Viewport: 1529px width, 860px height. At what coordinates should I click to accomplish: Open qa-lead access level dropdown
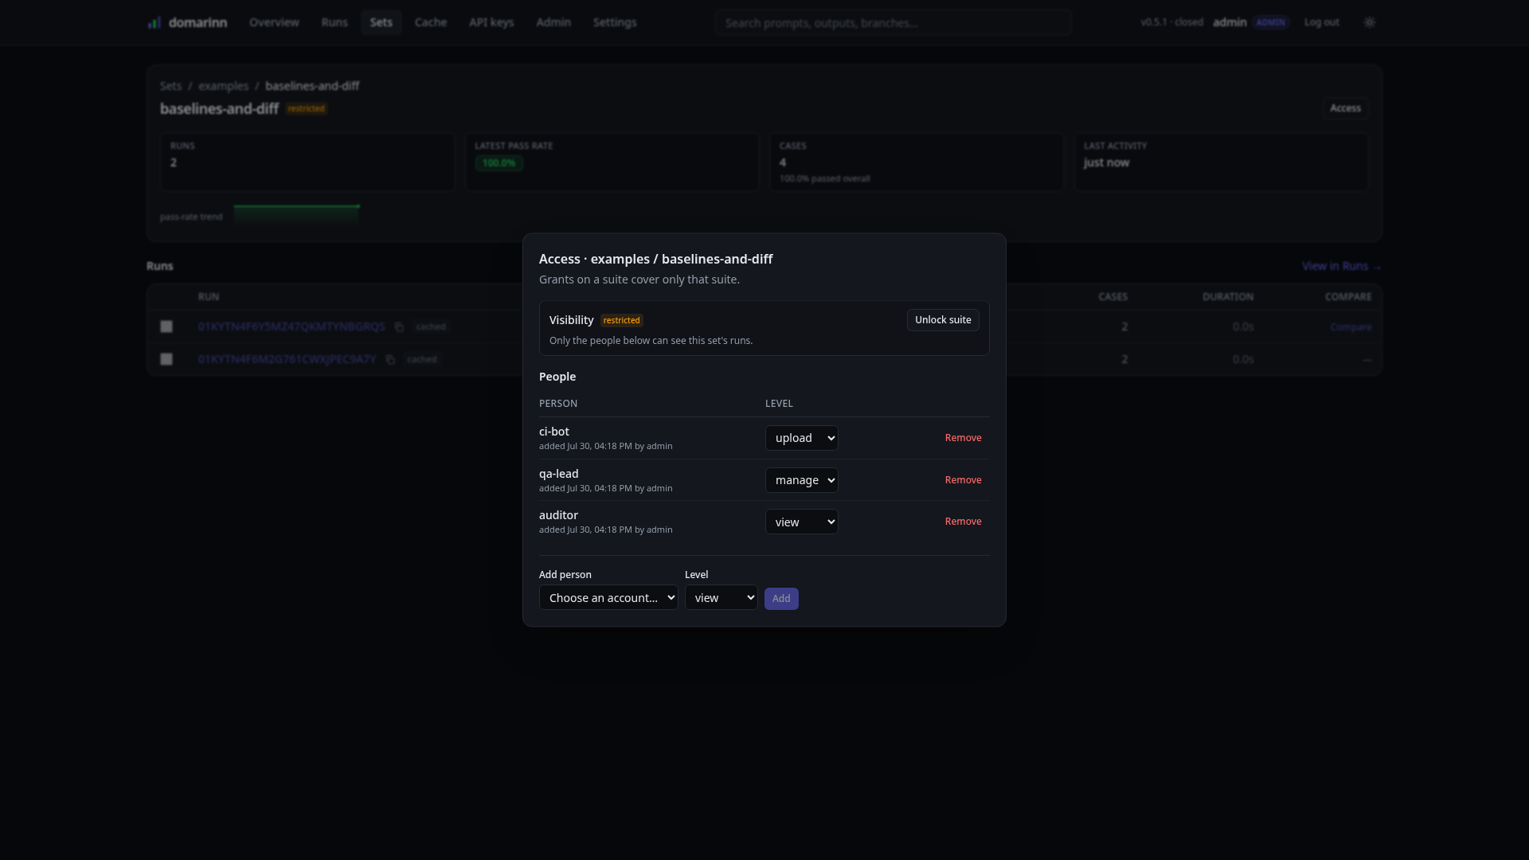pyautogui.click(x=801, y=480)
